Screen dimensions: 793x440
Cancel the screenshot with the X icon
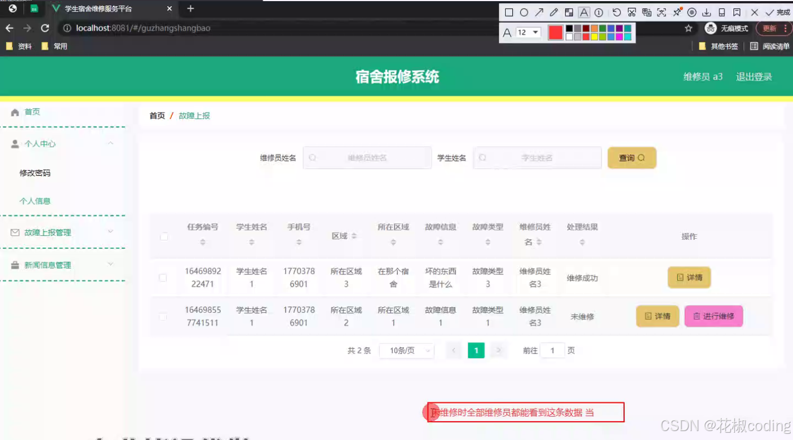(754, 12)
